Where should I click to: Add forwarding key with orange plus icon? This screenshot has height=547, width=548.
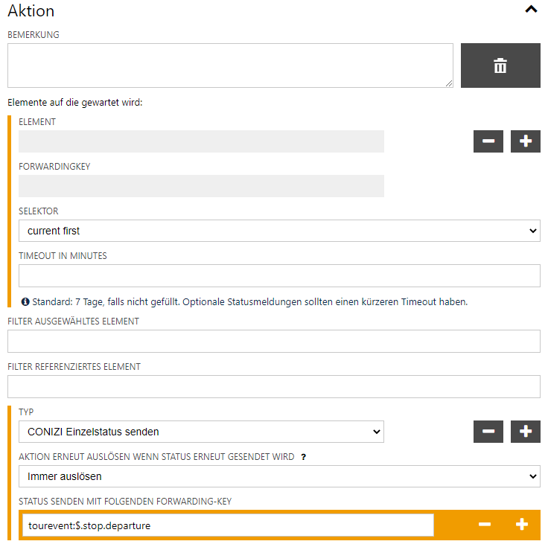[522, 525]
